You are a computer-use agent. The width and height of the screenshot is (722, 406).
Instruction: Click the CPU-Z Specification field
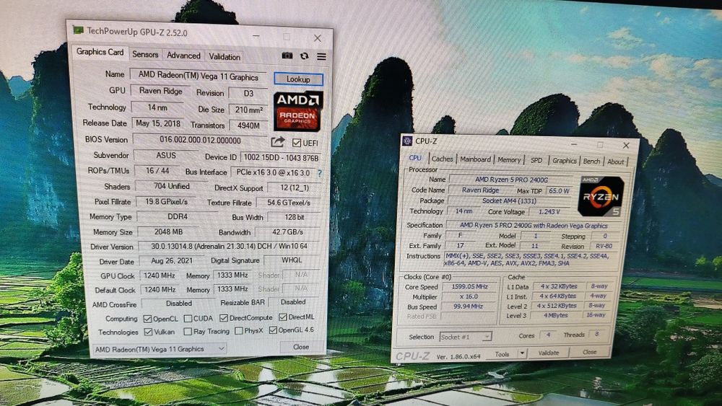534,225
